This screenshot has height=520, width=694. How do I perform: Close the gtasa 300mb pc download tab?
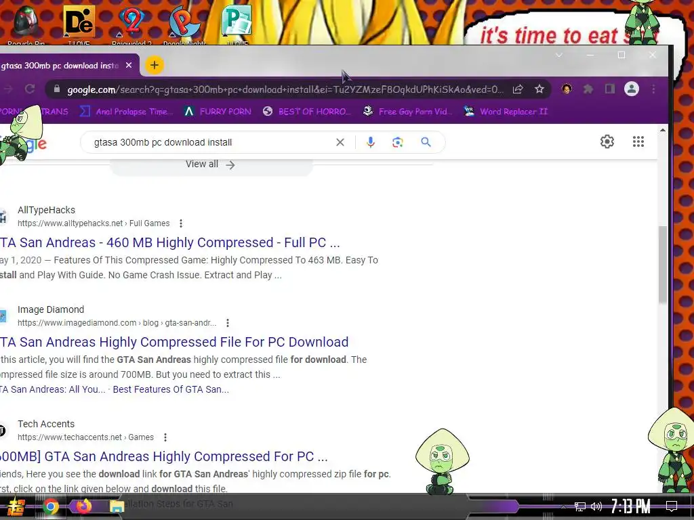pyautogui.click(x=129, y=65)
